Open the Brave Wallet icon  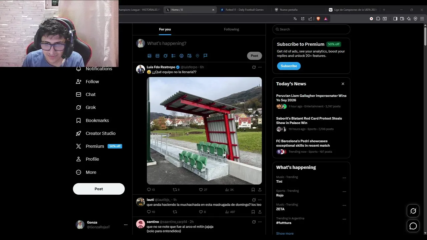[x=402, y=19]
